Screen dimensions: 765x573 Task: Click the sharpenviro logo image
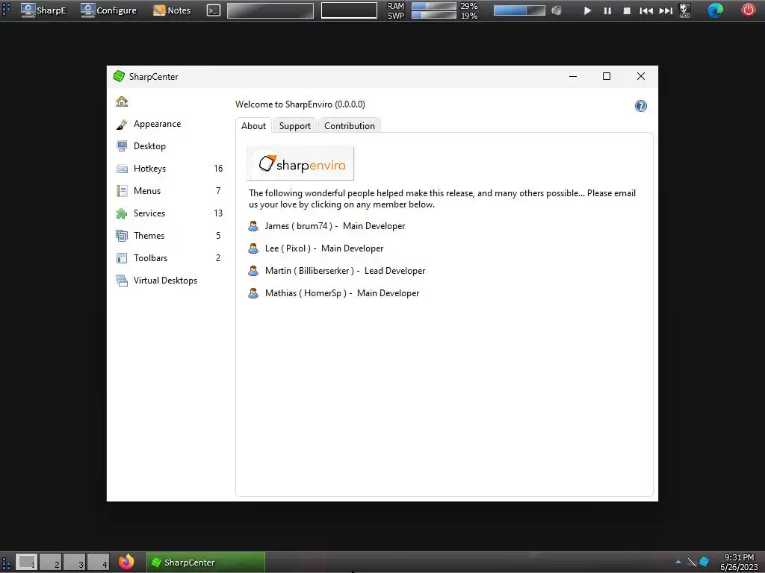pyautogui.click(x=300, y=163)
